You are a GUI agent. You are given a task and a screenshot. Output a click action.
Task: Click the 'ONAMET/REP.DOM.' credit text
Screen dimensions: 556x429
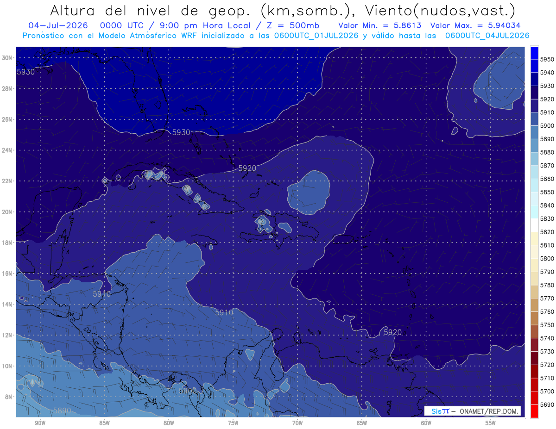tap(488, 411)
